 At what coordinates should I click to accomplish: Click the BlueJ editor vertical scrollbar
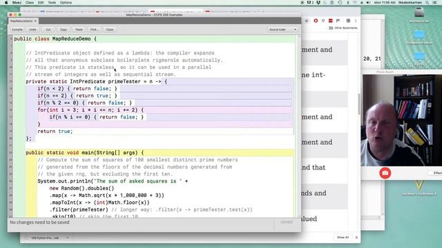click(x=299, y=127)
